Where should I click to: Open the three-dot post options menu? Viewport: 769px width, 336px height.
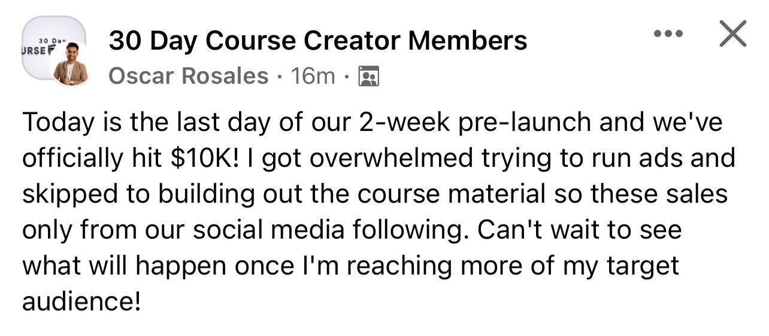[668, 34]
